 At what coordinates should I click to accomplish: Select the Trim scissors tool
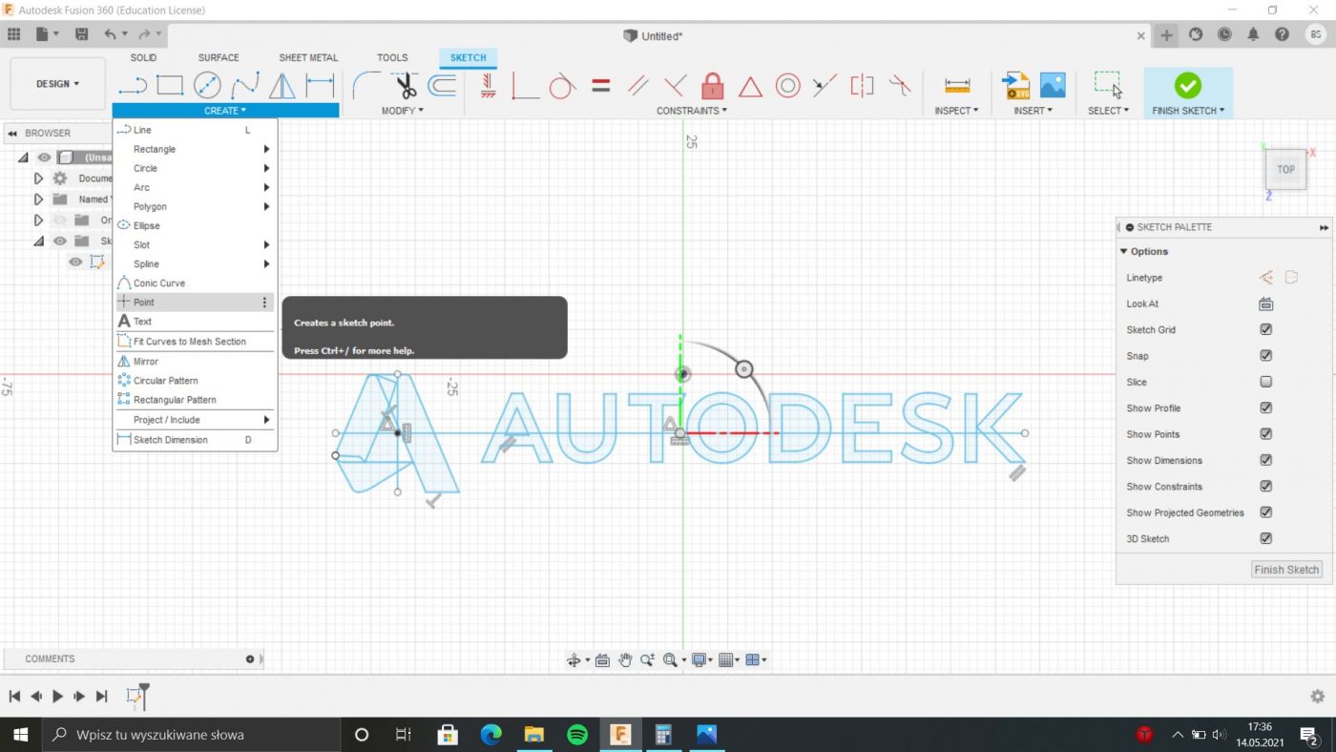coord(407,86)
